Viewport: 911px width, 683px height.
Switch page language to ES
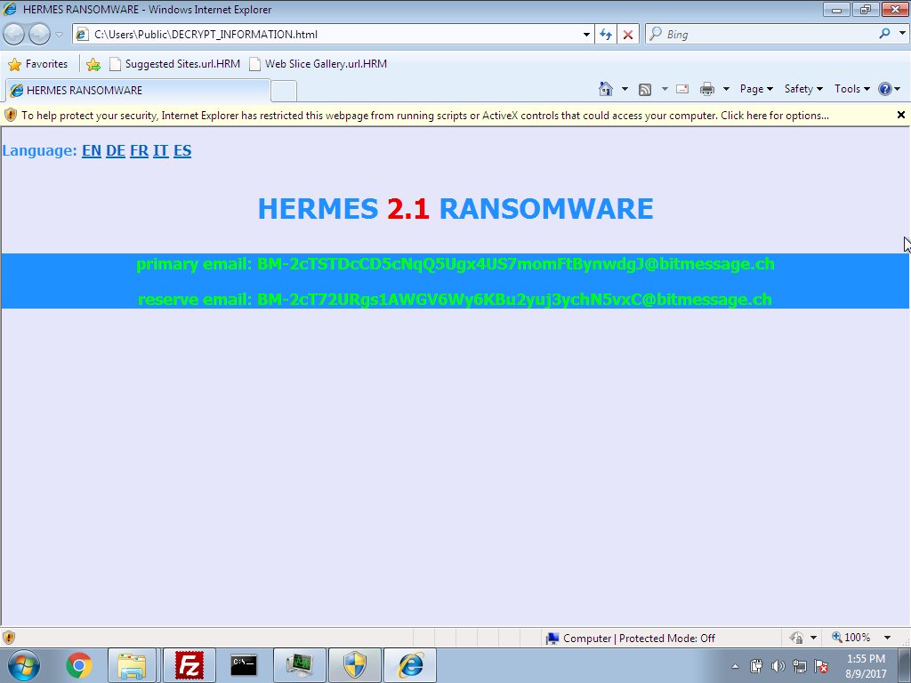click(x=181, y=150)
